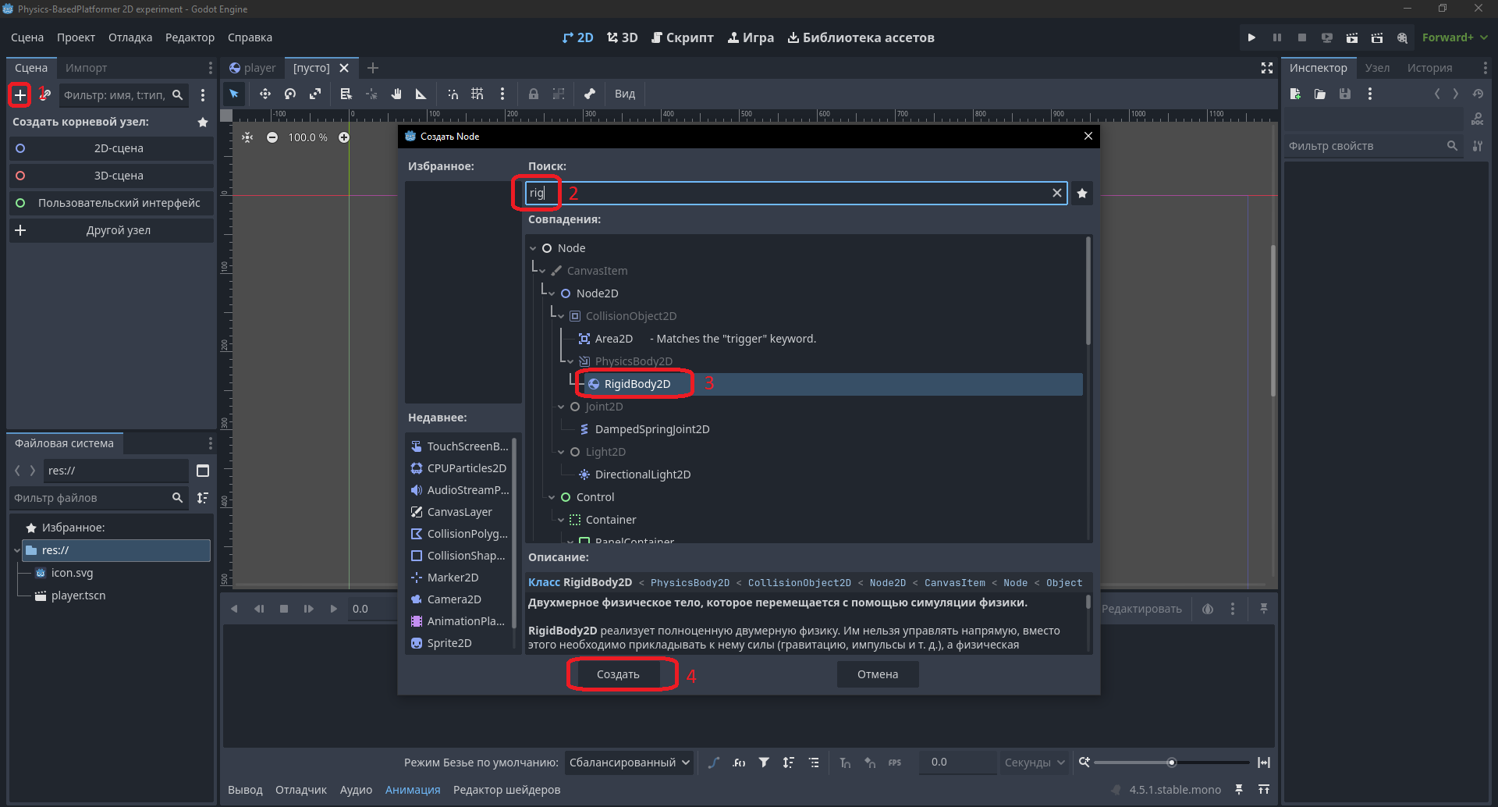Select DirectionalLight2D in the matches tree

(x=642, y=475)
